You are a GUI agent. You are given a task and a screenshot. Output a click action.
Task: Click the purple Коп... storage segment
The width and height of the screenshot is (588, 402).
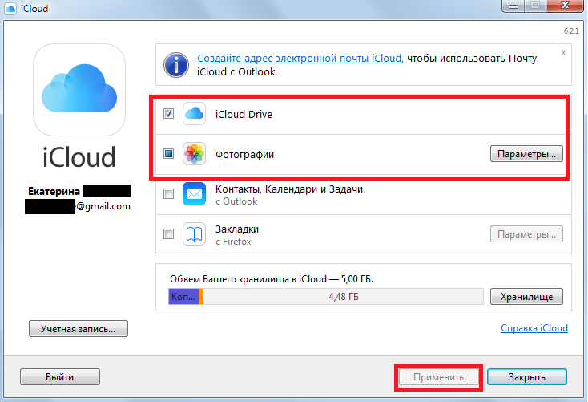[183, 297]
